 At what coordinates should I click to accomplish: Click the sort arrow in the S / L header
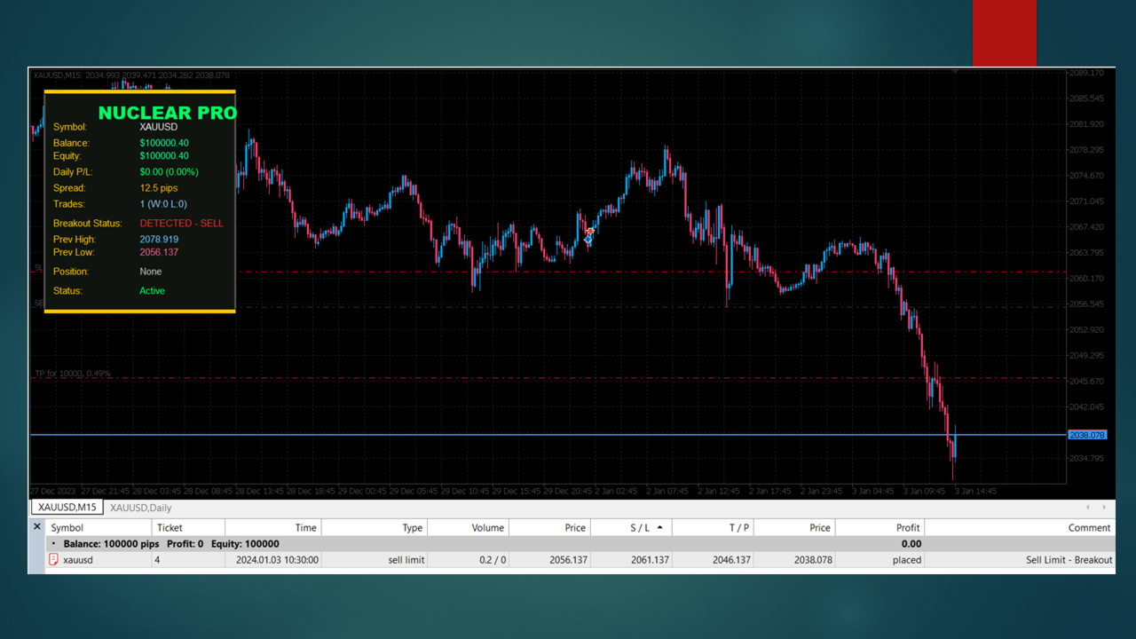click(659, 527)
